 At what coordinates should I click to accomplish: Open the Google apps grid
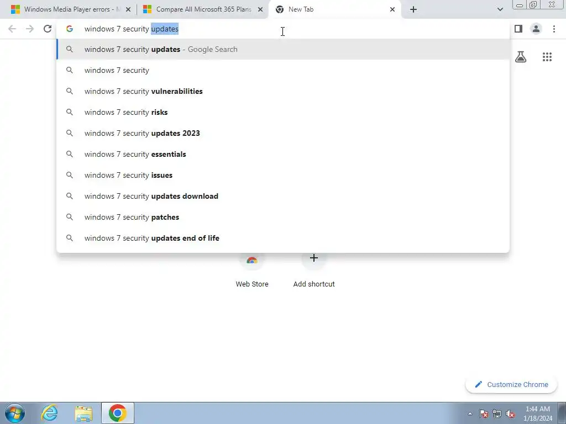pyautogui.click(x=547, y=57)
